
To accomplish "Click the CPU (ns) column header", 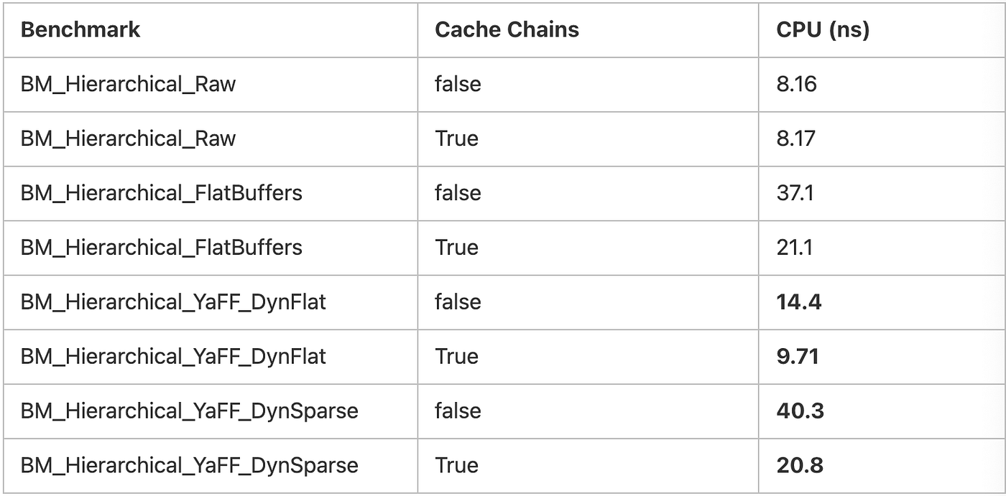I will [x=823, y=30].
